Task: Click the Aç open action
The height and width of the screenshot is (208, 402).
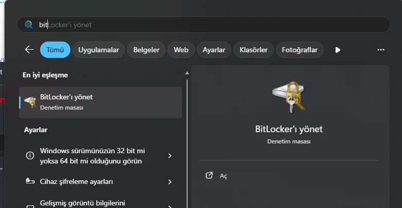Action: pos(223,176)
